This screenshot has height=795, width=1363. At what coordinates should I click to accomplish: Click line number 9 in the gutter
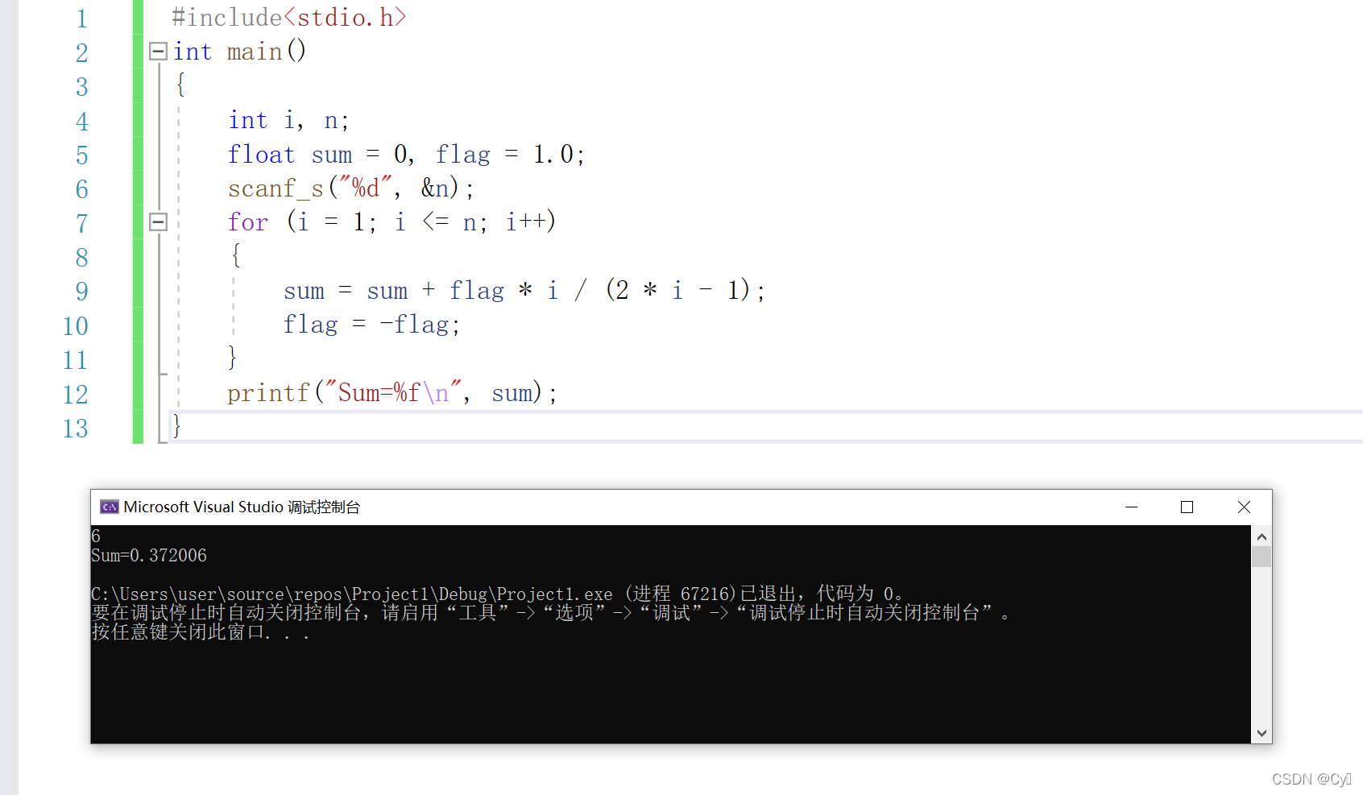click(x=81, y=292)
